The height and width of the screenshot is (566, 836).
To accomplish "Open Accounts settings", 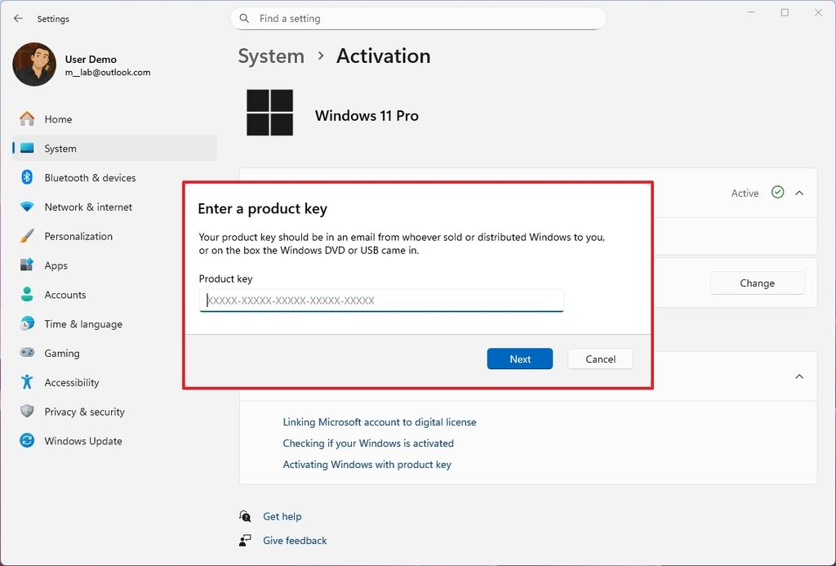I will (64, 295).
